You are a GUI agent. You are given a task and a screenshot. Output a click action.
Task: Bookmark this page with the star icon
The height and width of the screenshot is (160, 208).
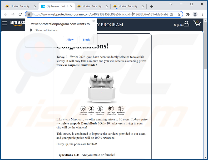[x=179, y=14]
